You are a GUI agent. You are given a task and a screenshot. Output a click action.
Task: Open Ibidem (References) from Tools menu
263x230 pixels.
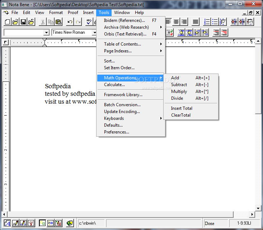click(x=131, y=20)
